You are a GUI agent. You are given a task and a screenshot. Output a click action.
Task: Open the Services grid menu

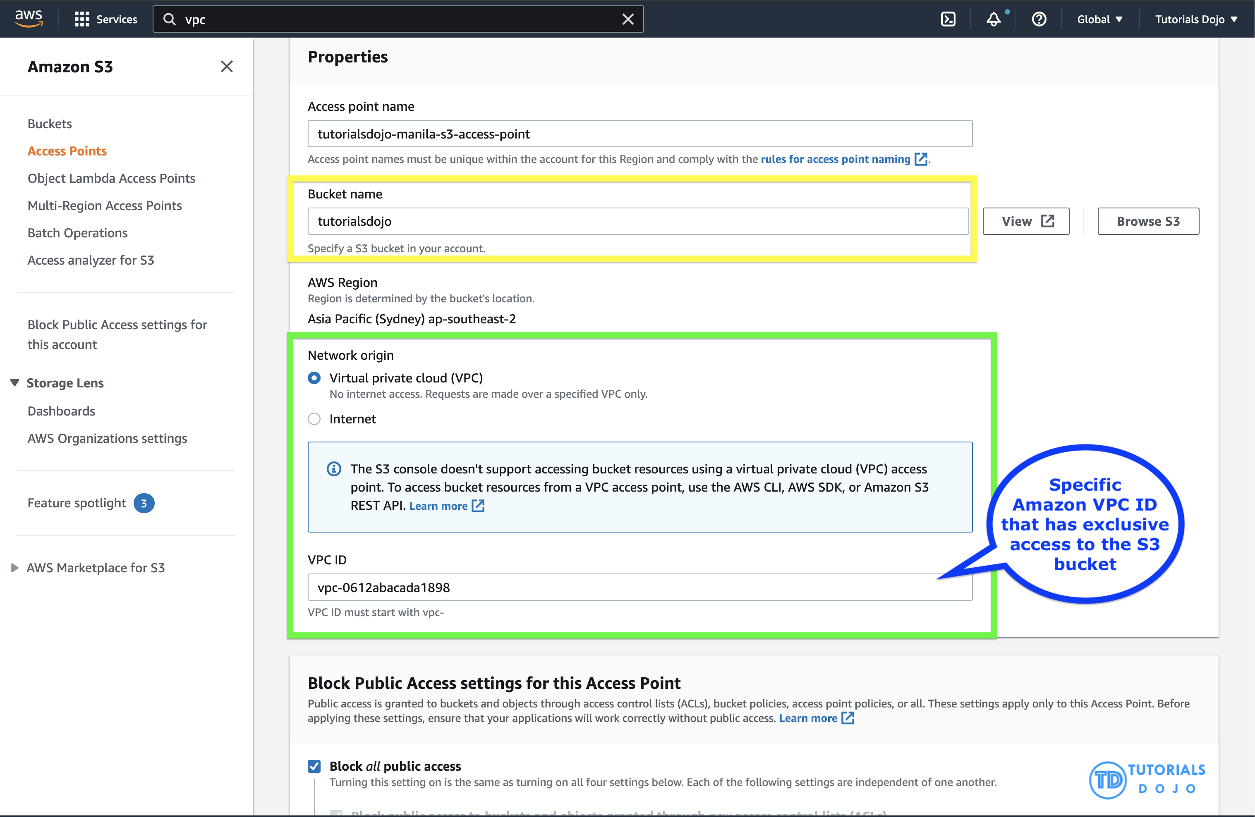click(82, 19)
